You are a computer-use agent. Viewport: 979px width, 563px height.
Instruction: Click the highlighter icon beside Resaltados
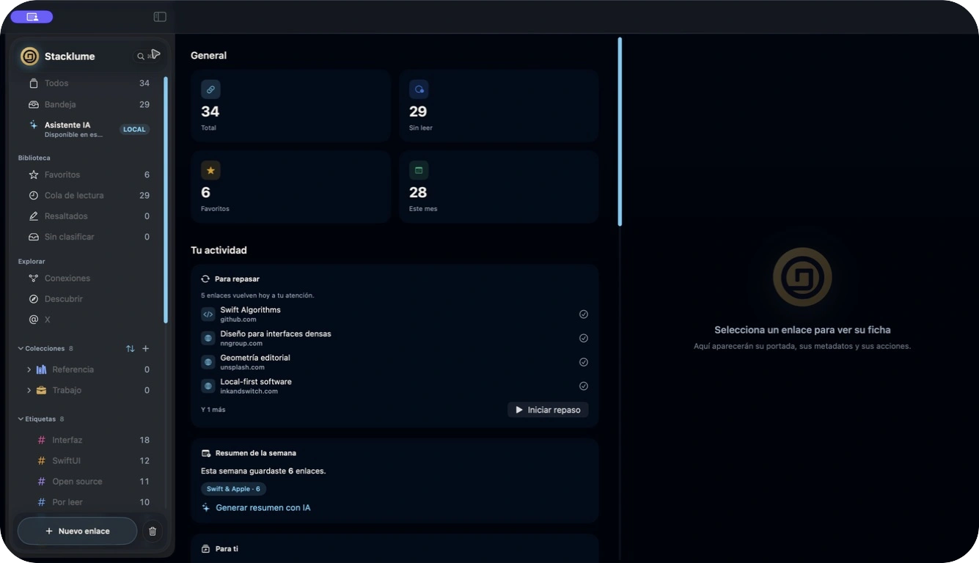(x=33, y=216)
